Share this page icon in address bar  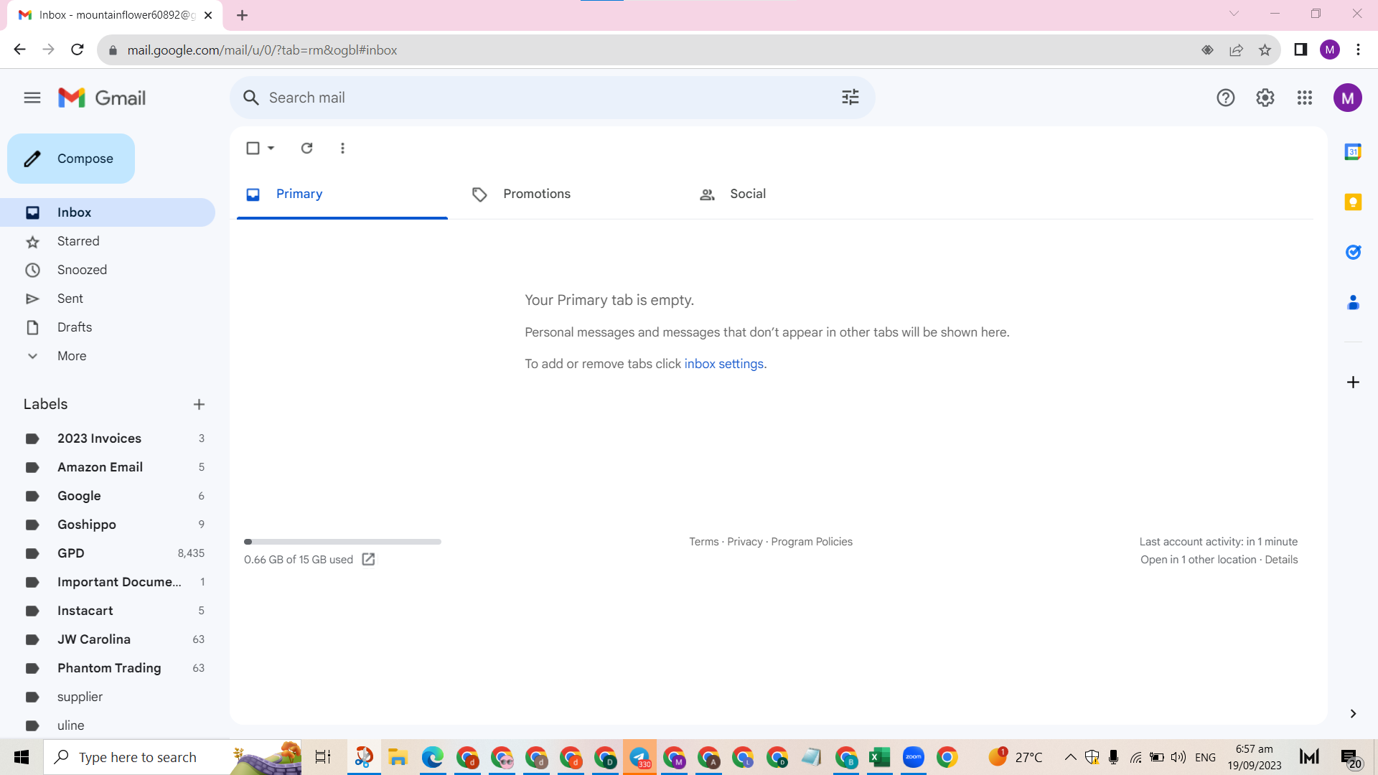(1236, 50)
